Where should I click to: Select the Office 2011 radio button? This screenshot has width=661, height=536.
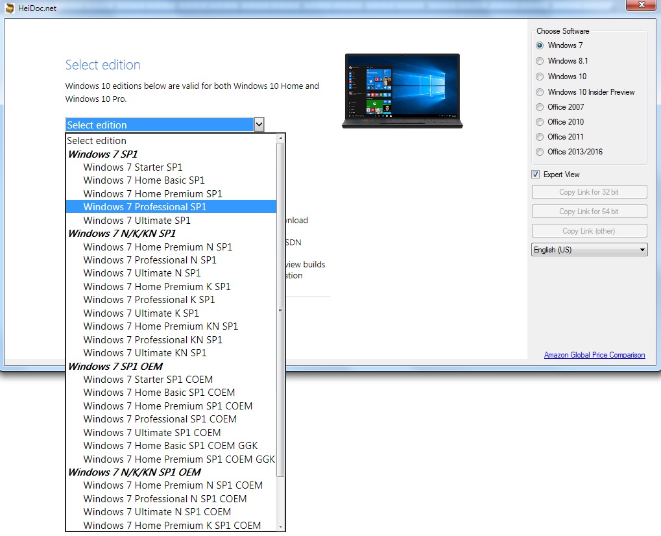point(540,137)
